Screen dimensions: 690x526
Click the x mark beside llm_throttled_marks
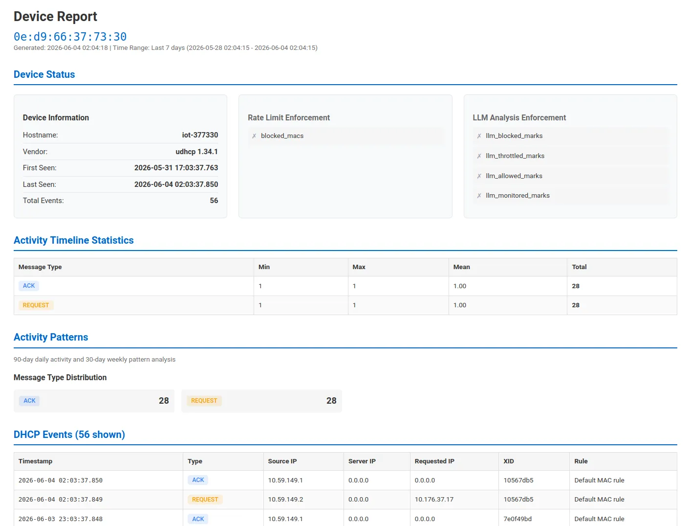[x=479, y=156]
